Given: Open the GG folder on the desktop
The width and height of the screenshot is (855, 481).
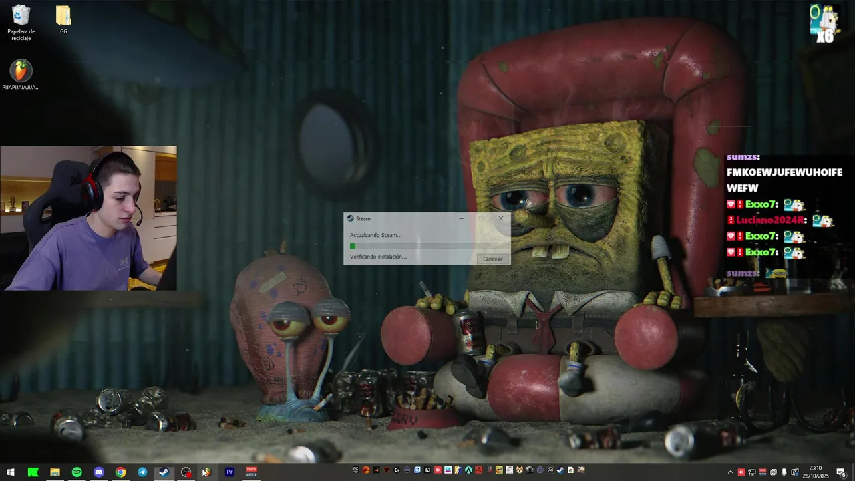Looking at the screenshot, I should 63,20.
